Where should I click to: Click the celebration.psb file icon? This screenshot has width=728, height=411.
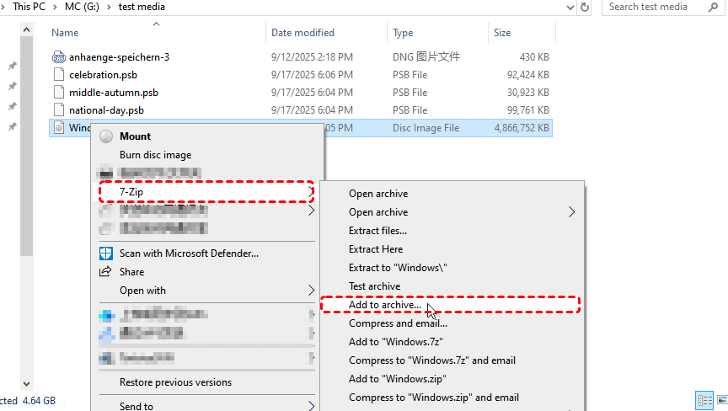(58, 75)
